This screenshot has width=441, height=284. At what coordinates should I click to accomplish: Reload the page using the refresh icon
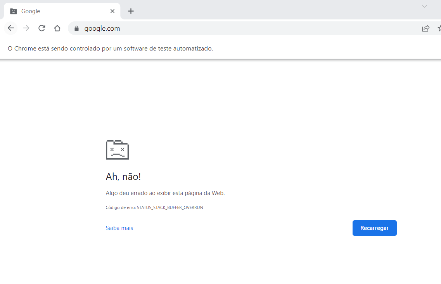point(42,28)
